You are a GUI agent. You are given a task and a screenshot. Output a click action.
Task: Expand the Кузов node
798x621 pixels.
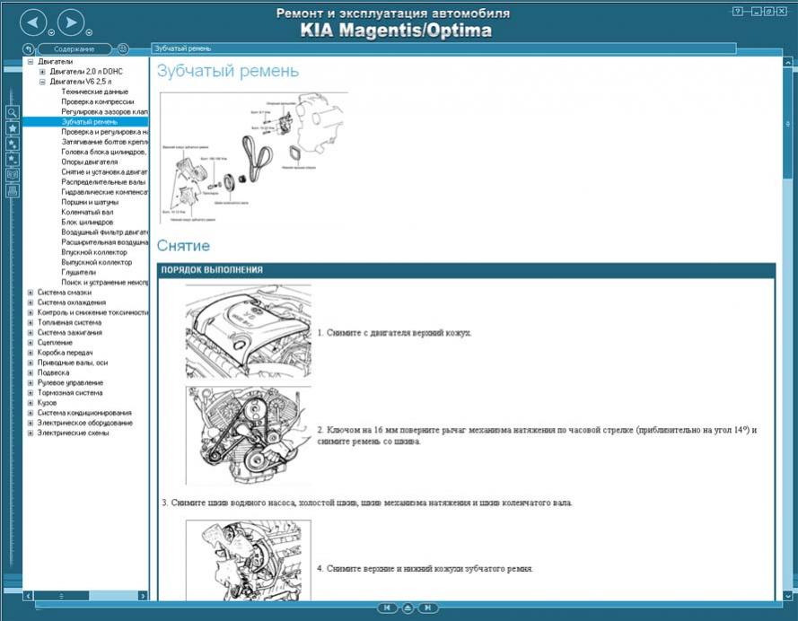[x=31, y=403]
